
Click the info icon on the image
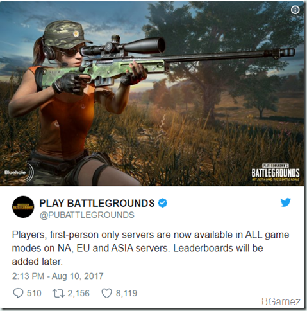pos(295,10)
